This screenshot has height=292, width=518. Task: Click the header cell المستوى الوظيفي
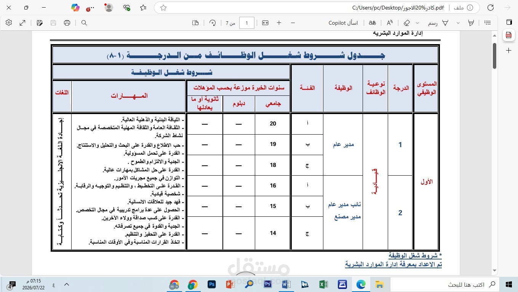click(426, 88)
